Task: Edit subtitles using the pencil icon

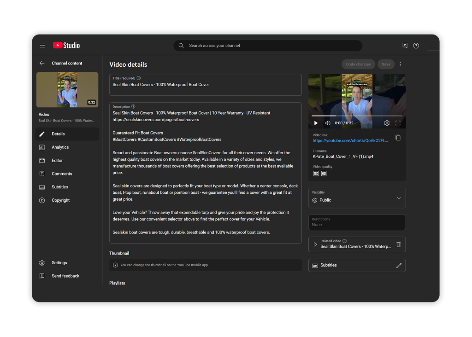Action: 399,265
